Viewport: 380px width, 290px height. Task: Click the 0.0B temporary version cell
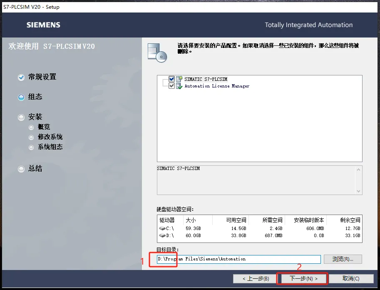click(x=319, y=235)
